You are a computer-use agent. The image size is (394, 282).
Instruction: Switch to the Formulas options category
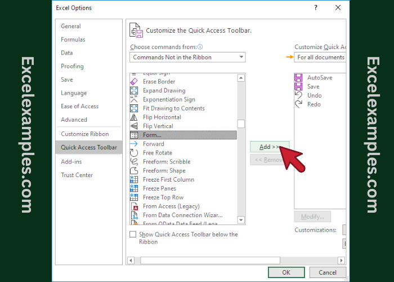pyautogui.click(x=73, y=39)
